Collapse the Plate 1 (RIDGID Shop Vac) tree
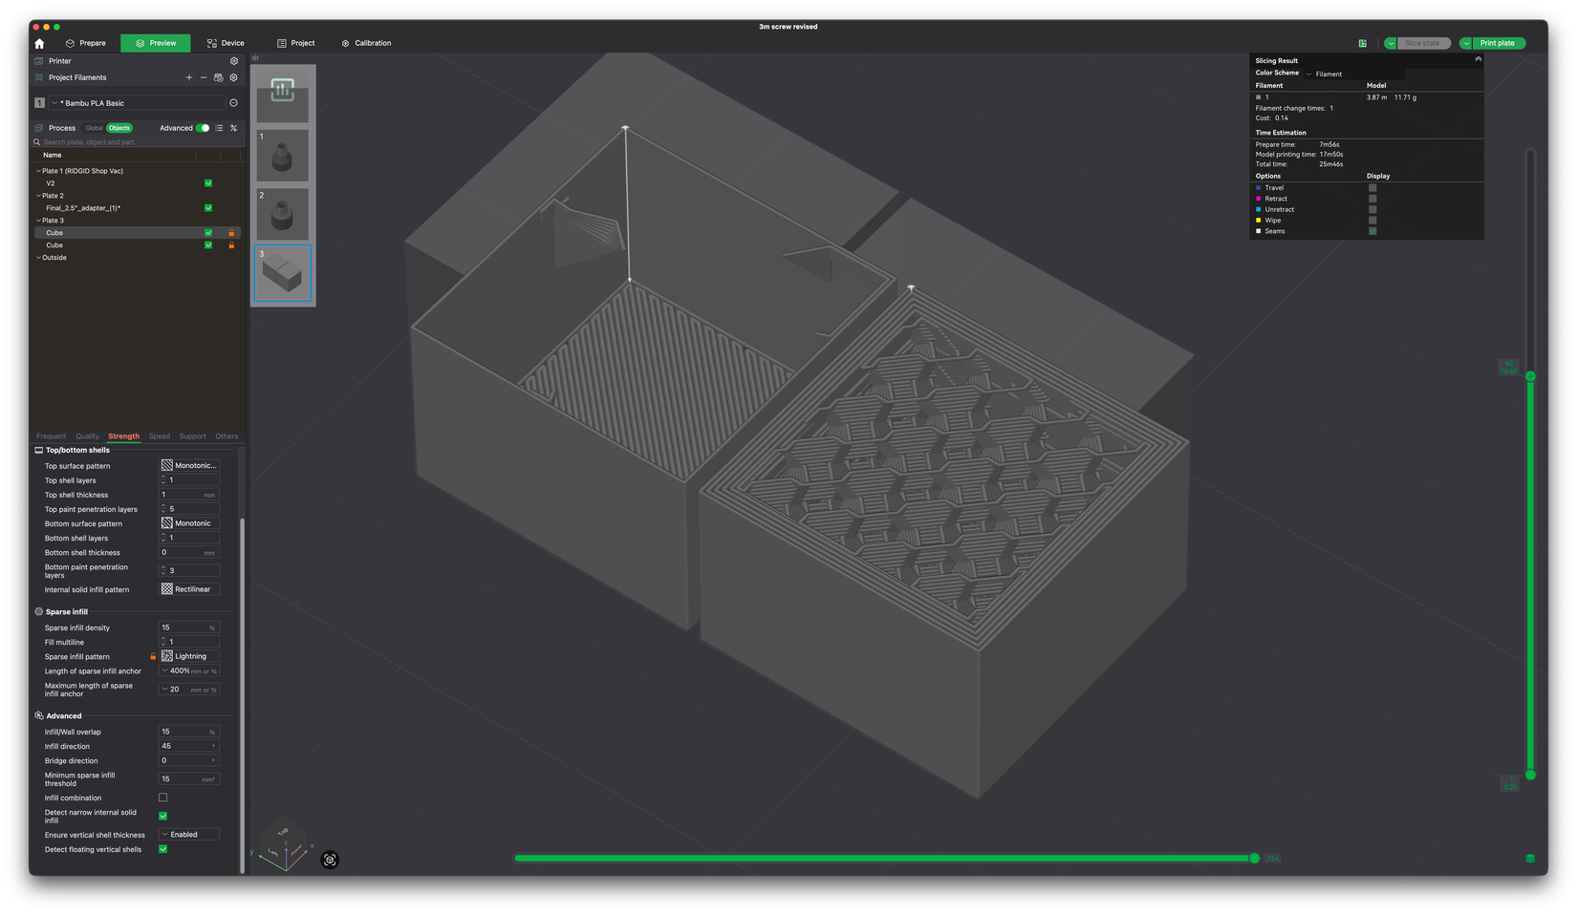 tap(38, 171)
